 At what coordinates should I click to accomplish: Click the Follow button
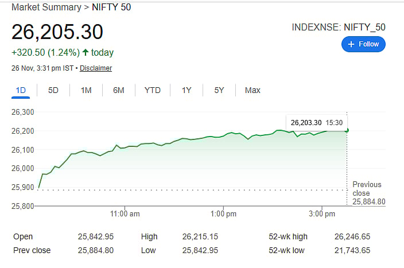click(x=363, y=44)
